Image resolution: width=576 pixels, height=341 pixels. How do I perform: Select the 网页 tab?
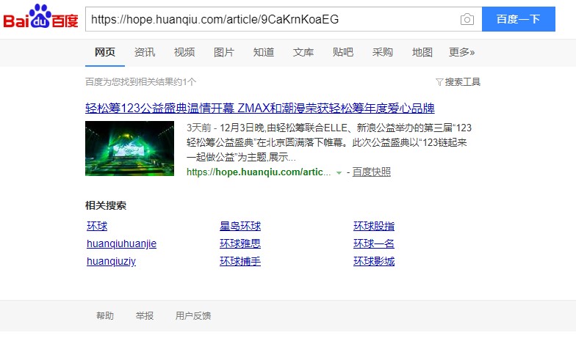point(104,52)
